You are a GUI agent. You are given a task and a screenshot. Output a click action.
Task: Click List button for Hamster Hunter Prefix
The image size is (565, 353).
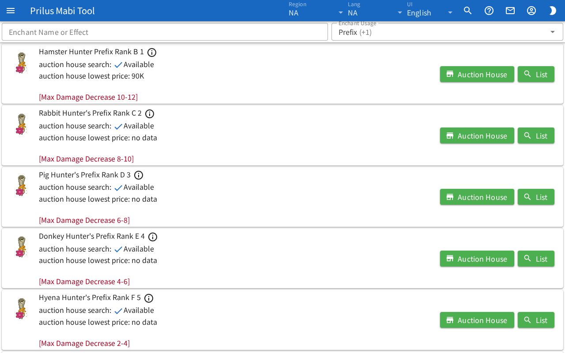pos(536,74)
